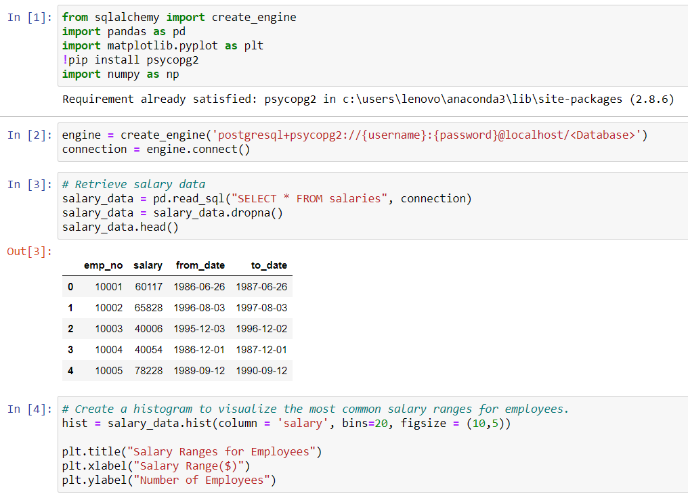Screen dimensions: 688x496
Task: Click the 'salary_data.hist' code line
Action: 286,424
